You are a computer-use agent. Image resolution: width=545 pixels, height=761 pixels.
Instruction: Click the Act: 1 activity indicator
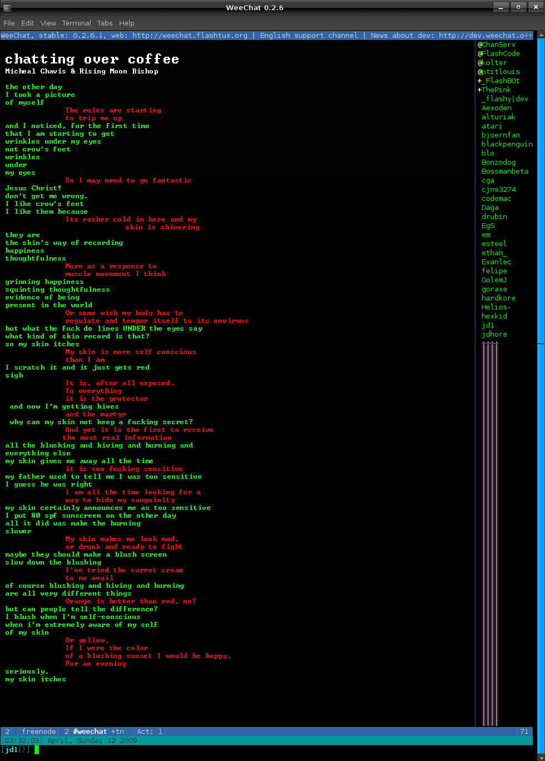click(150, 731)
